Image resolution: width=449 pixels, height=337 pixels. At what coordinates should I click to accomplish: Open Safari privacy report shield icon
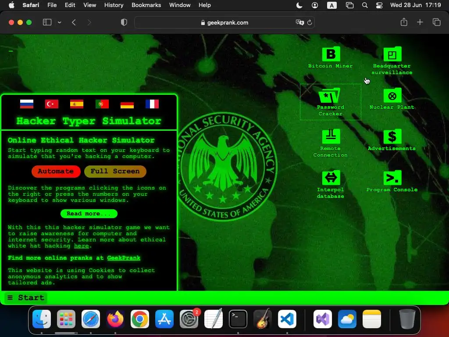(124, 22)
